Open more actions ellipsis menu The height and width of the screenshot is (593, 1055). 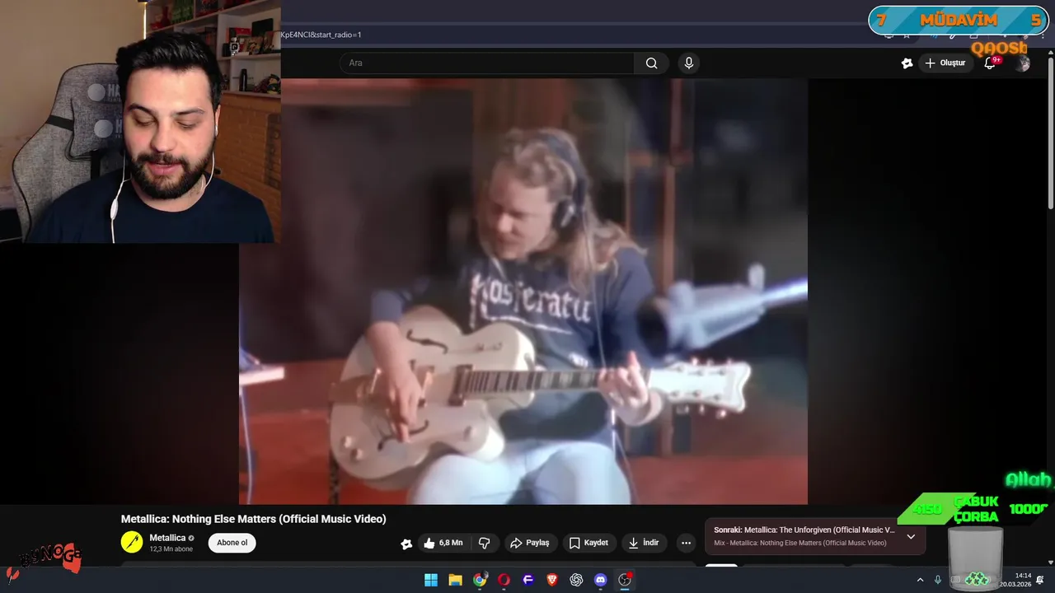tap(686, 543)
